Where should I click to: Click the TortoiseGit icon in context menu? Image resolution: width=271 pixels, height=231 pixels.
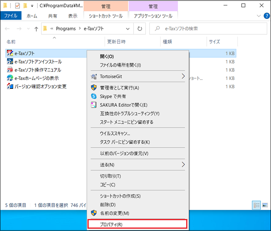tap(94, 76)
